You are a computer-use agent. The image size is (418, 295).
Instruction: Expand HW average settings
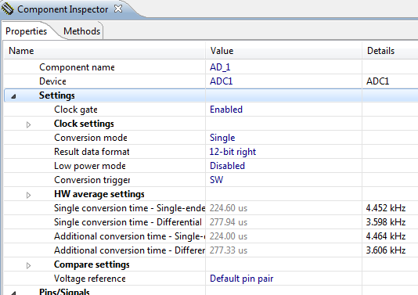[x=28, y=195]
